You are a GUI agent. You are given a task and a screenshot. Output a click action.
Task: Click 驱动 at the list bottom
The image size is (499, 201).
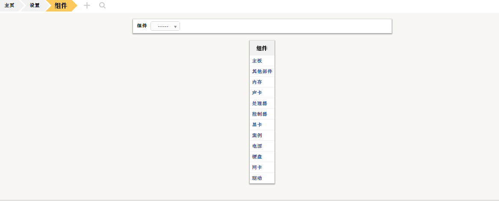click(x=257, y=178)
